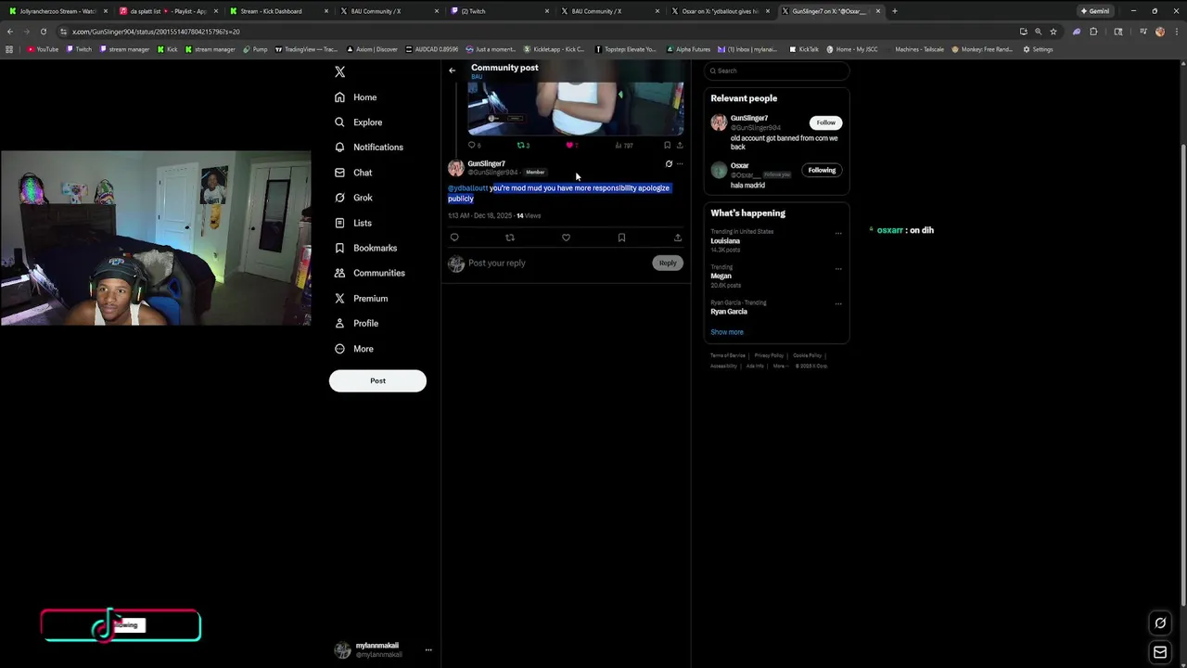Open Home in X sidebar
Image resolution: width=1187 pixels, height=668 pixels.
[x=355, y=97]
